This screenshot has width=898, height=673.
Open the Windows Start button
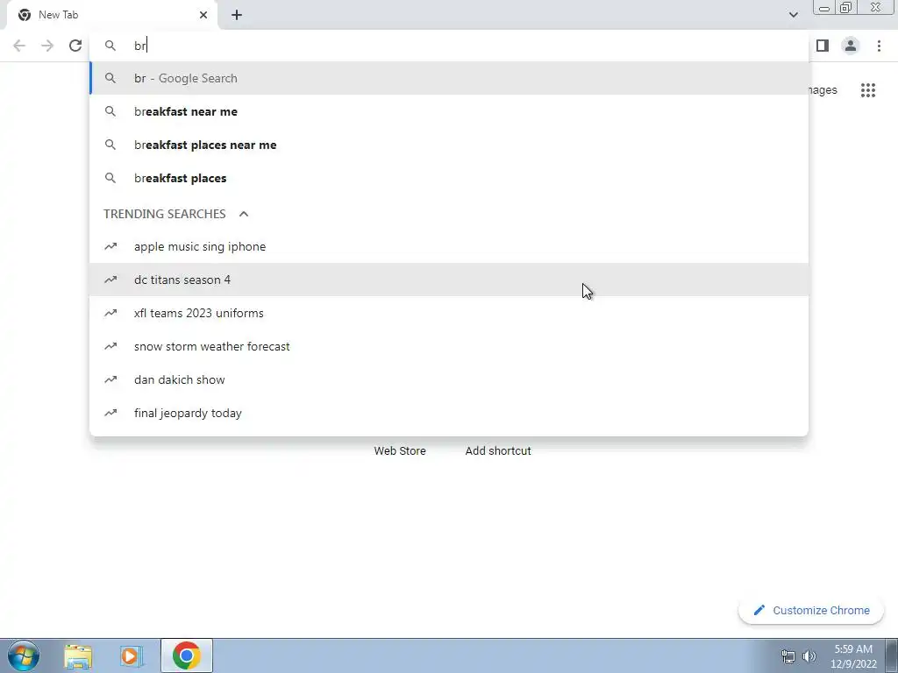pos(24,655)
